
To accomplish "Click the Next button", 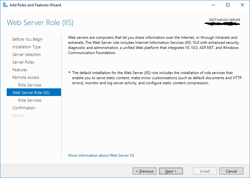I will coord(171,171).
